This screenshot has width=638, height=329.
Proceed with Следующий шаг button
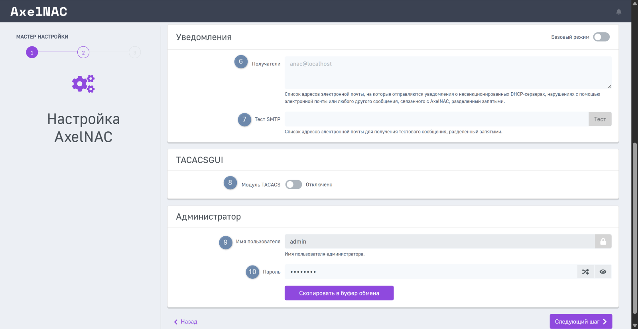(x=581, y=321)
